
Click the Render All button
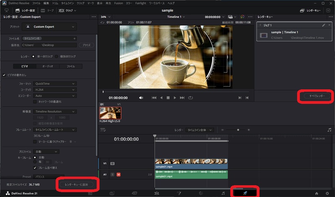pos(317,96)
